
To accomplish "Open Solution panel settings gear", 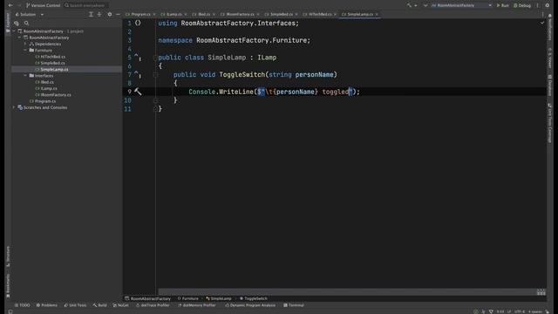I will point(110,14).
